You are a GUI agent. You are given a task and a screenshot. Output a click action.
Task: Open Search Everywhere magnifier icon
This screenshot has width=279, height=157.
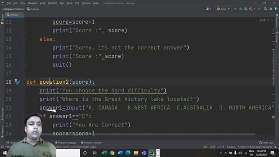pyautogui.click(x=265, y=9)
